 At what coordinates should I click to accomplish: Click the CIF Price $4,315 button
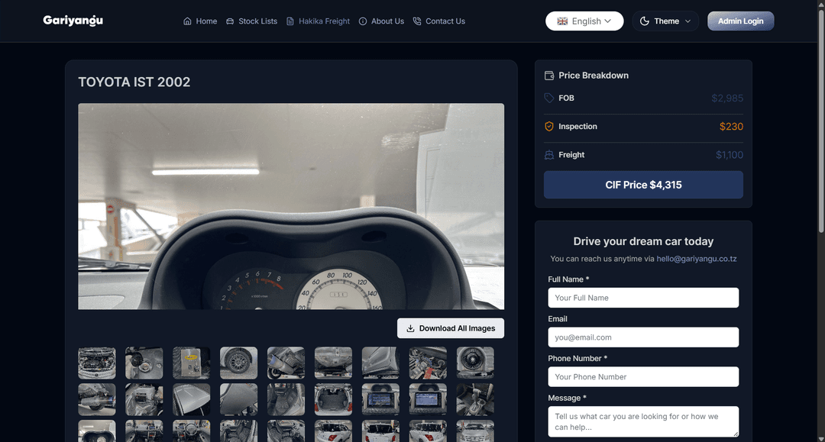643,185
